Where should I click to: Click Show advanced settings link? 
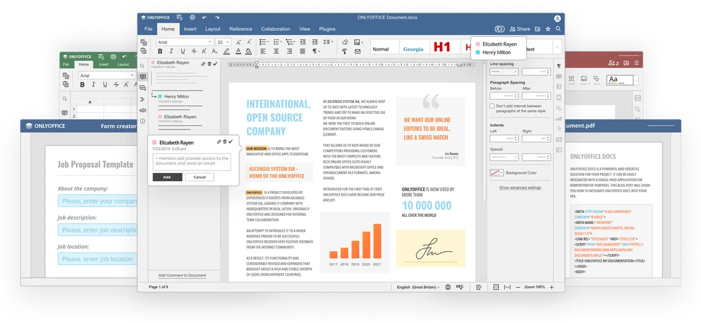pos(520,188)
